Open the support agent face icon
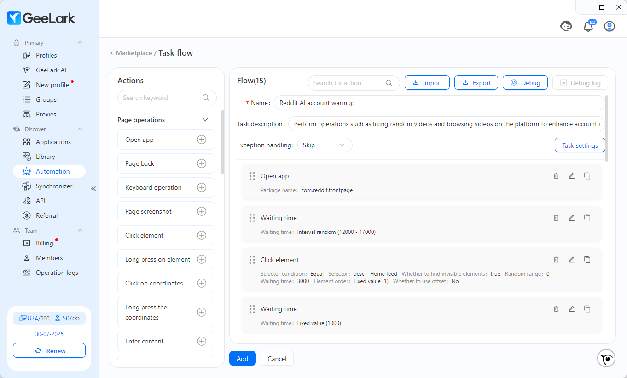The image size is (627, 378). pos(566,26)
